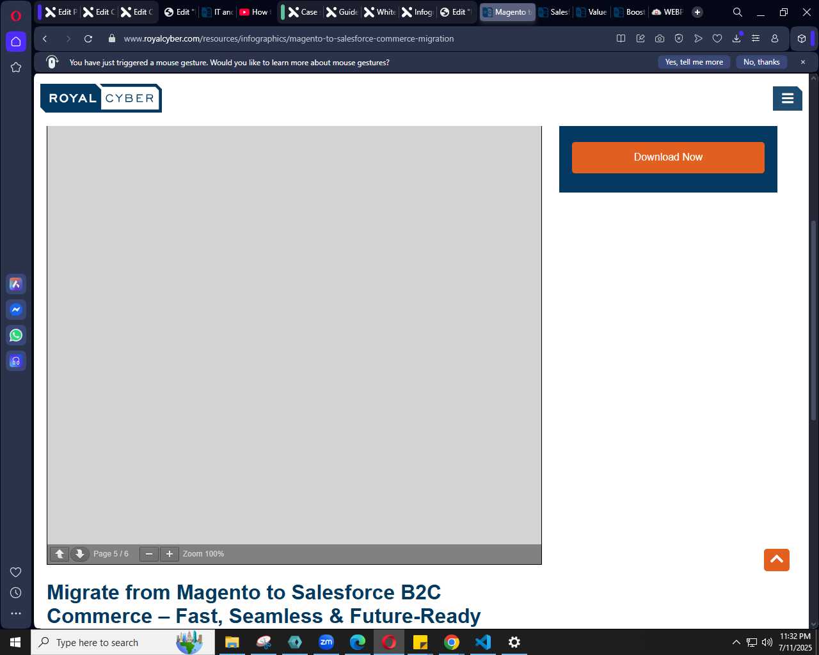The width and height of the screenshot is (819, 655).
Task: Click the Zoom 100% label
Action: (203, 554)
